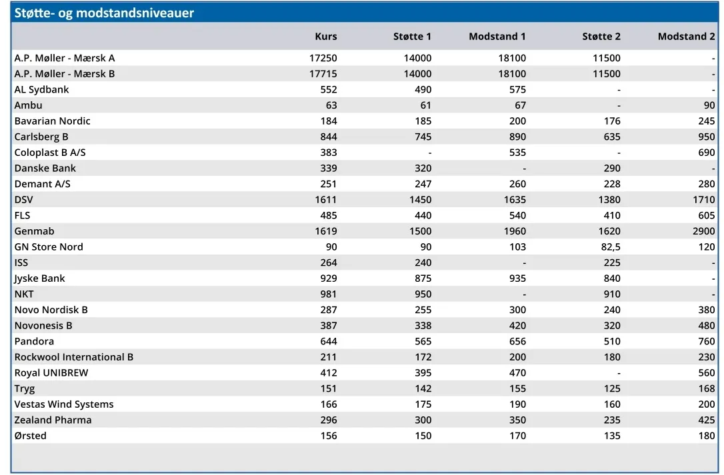Click Ørsted's Støtte 2 value 135
This screenshot has height=475, width=724.
click(612, 435)
